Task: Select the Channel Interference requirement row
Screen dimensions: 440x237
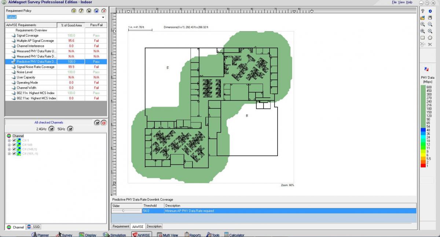Action: click(30, 46)
